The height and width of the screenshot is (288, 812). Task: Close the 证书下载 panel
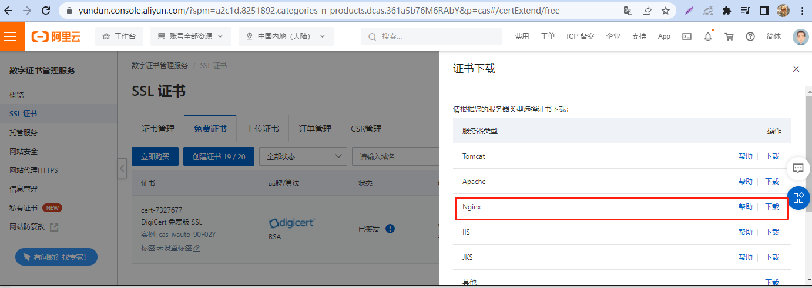pos(796,69)
